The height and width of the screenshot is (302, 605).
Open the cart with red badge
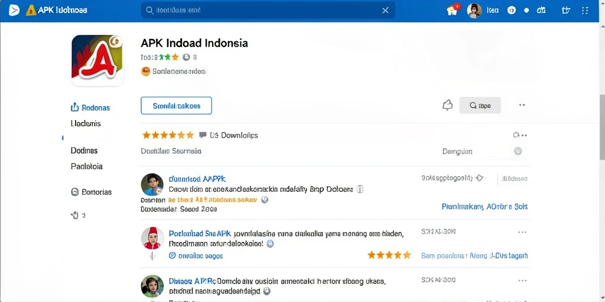click(x=453, y=10)
